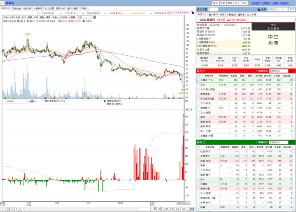Screen dimensions: 296x212
Task: Click the empty input field beside zoom icons
Action: tap(145, 209)
